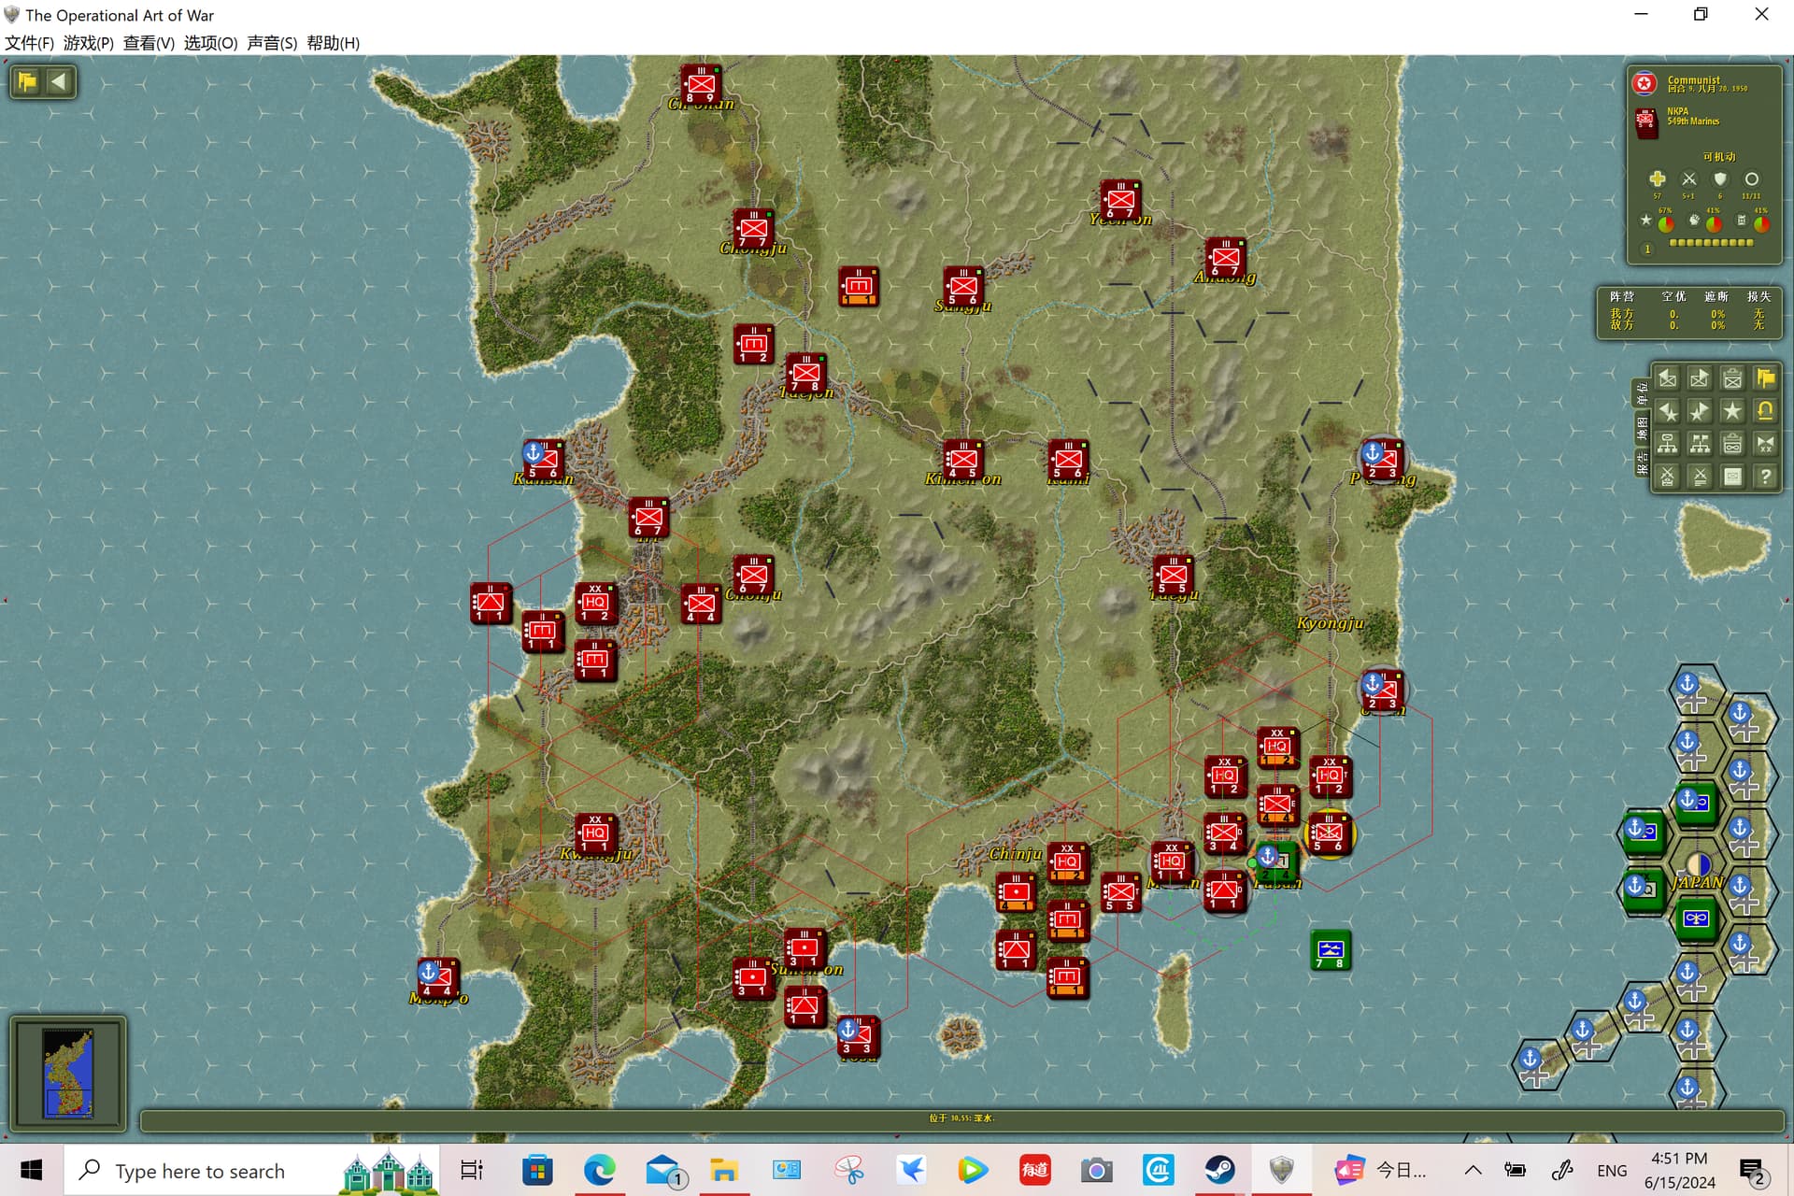Click the status bar location text
This screenshot has width=1794, height=1196.
pyautogui.click(x=961, y=1118)
